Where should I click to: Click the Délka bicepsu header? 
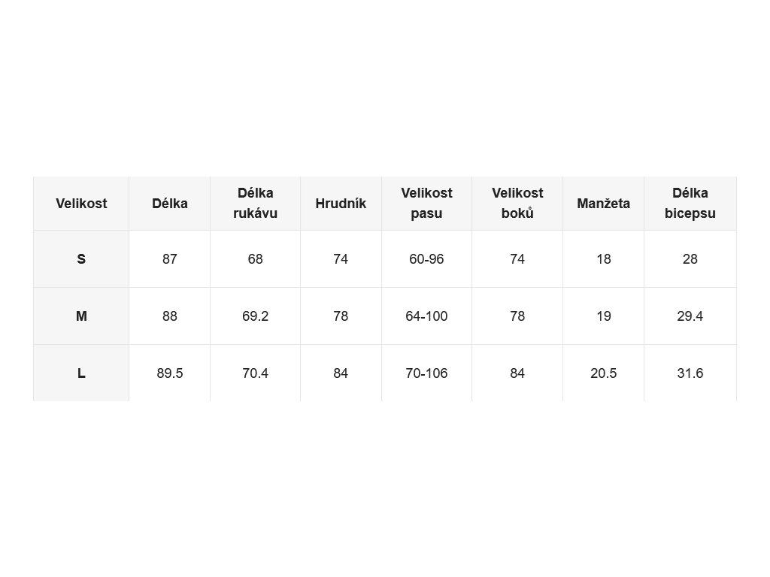point(690,203)
